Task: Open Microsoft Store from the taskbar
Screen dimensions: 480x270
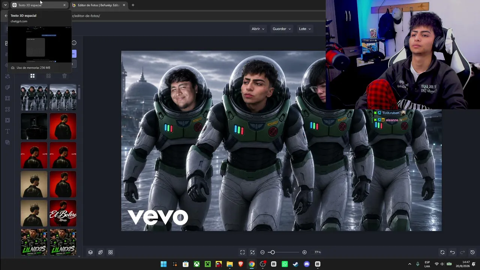Action: pos(186,264)
